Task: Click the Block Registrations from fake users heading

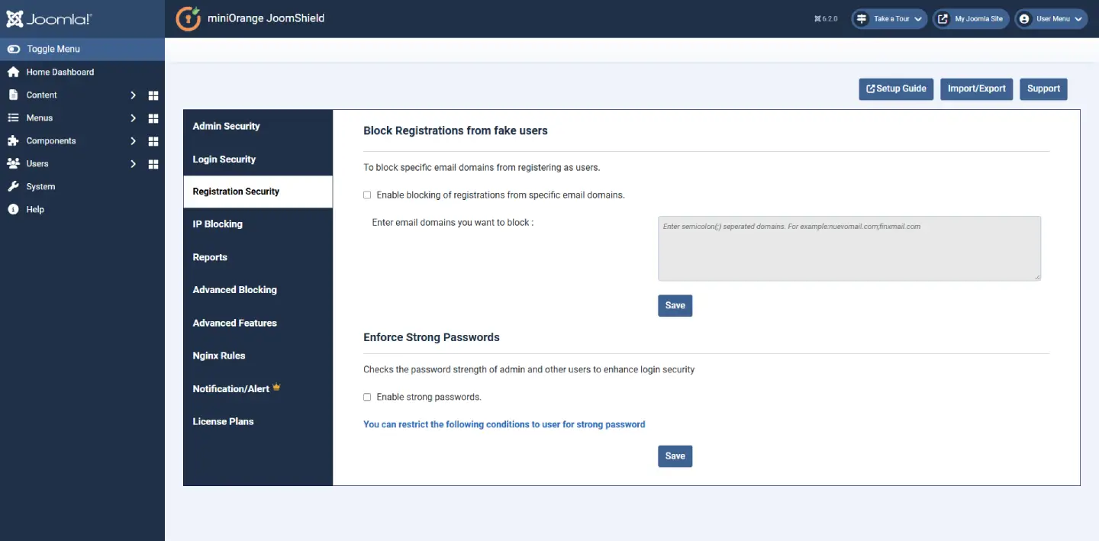Action: (456, 130)
